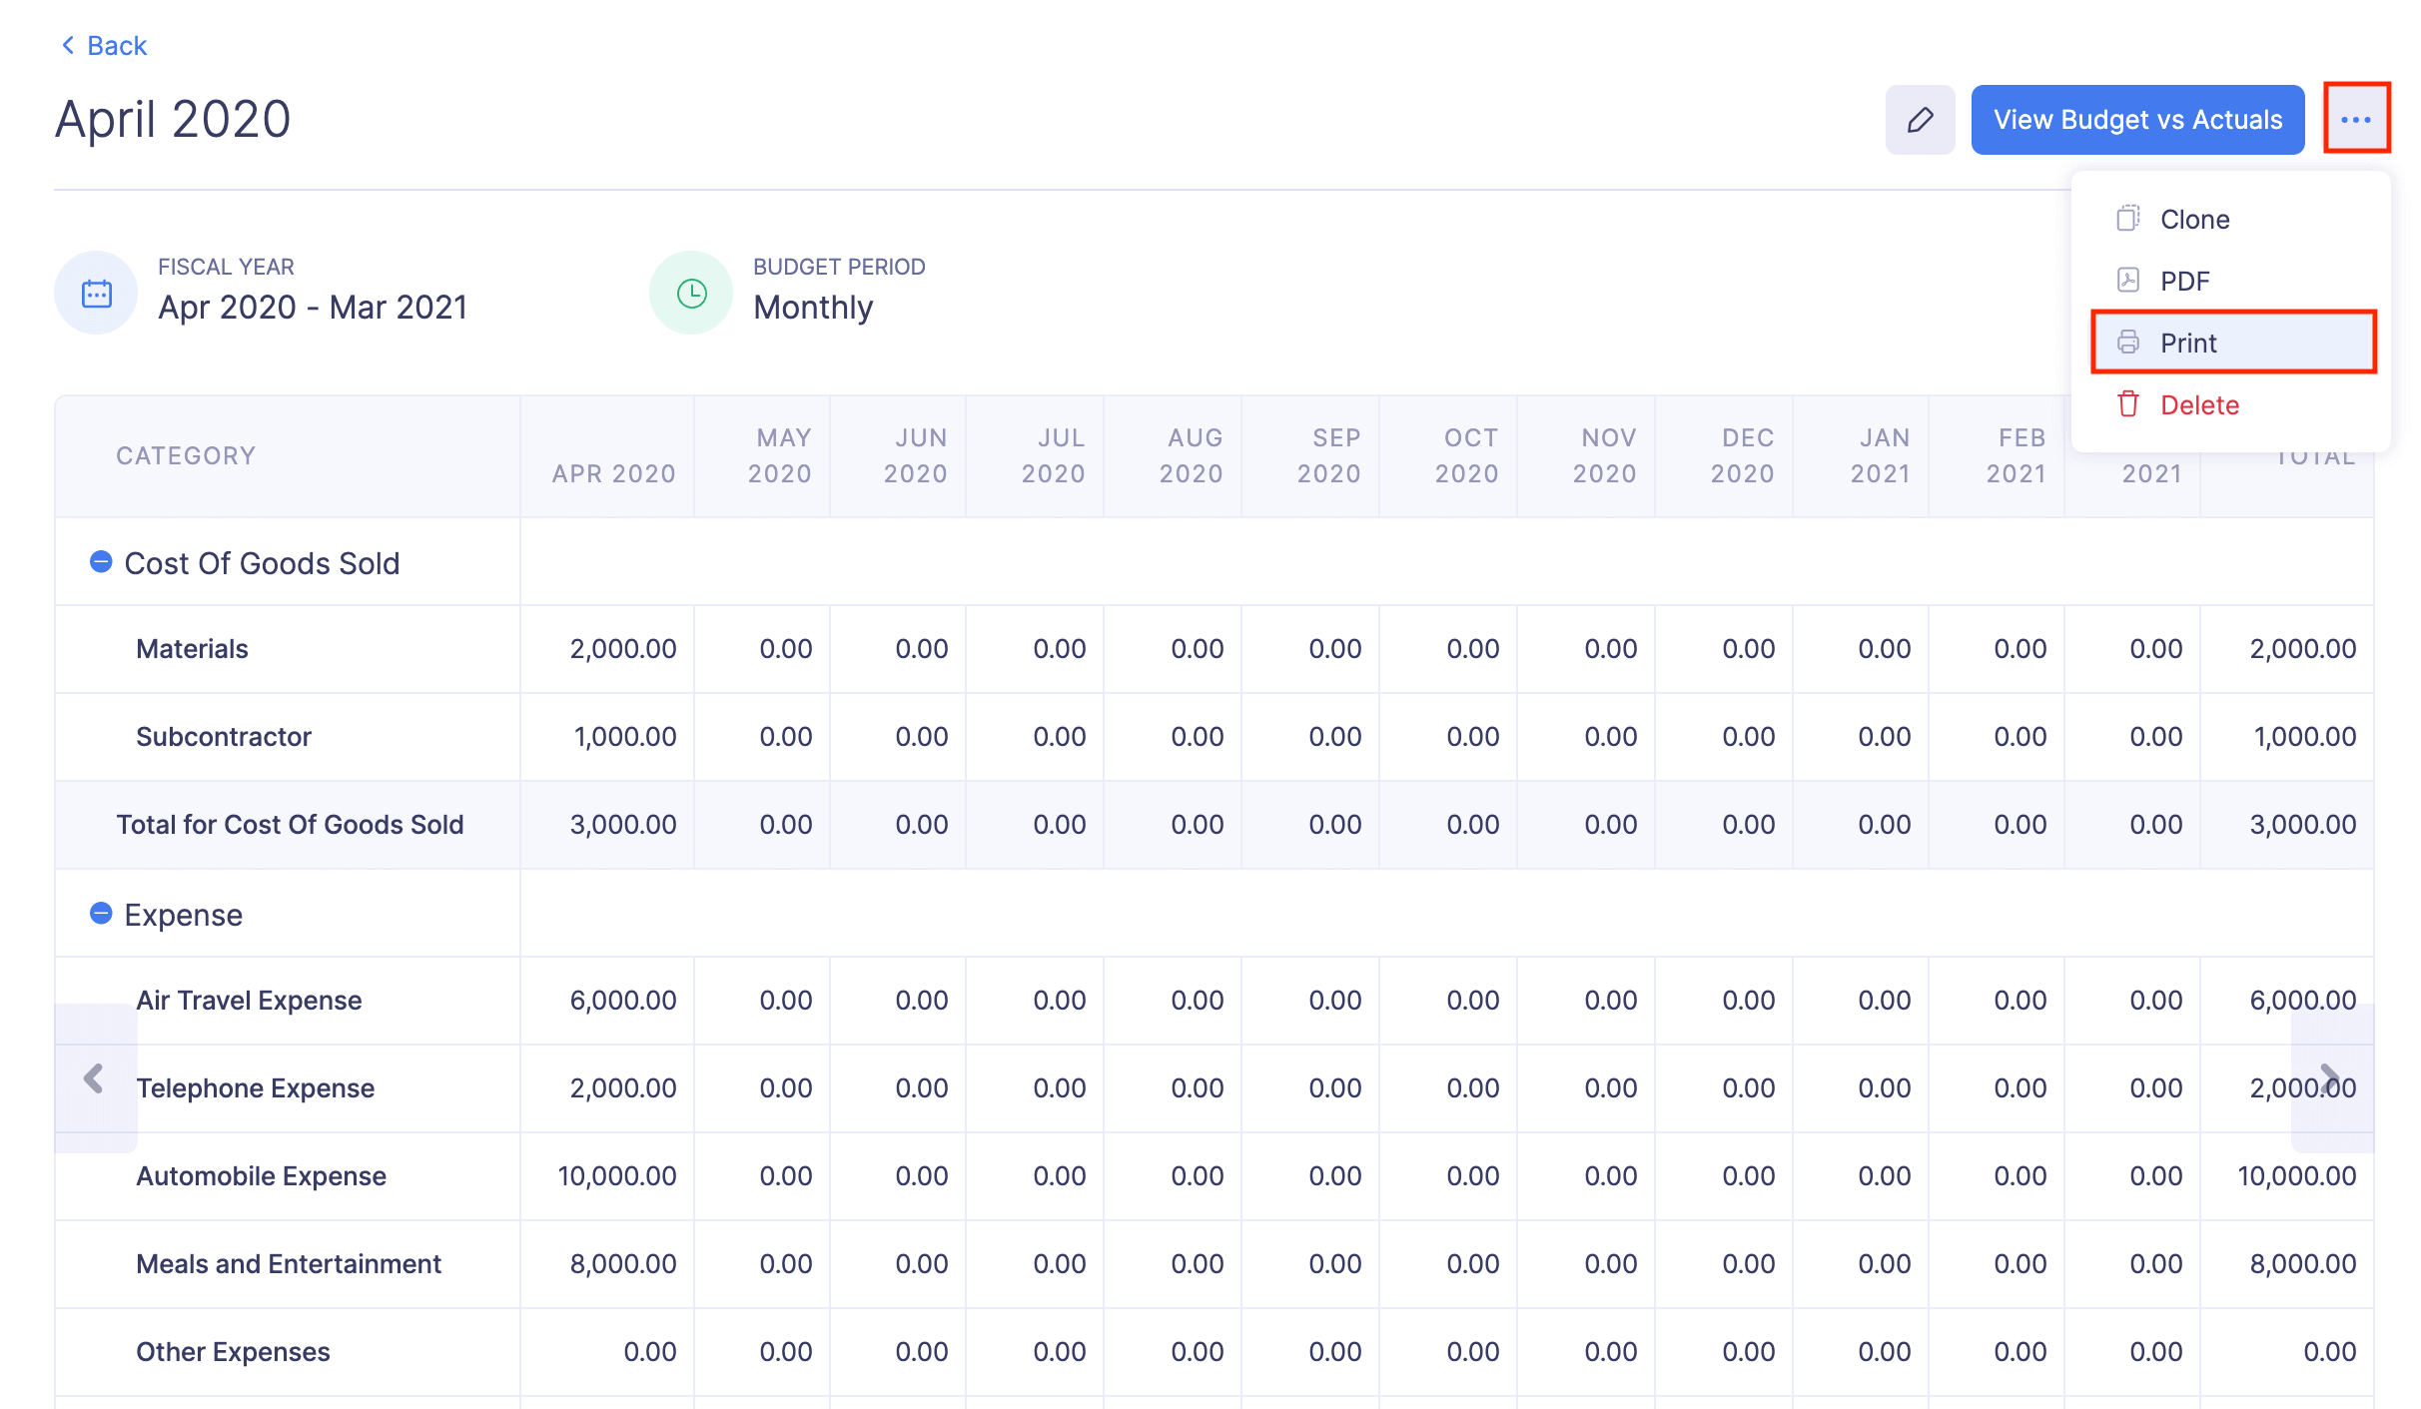The height and width of the screenshot is (1409, 2421).
Task: Click the budget period clock icon
Action: (x=691, y=294)
